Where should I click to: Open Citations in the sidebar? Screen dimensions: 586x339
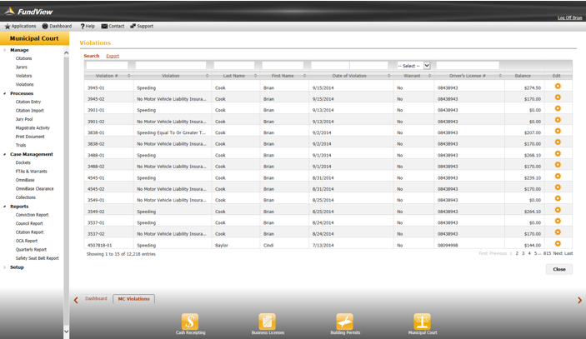[x=23, y=58]
